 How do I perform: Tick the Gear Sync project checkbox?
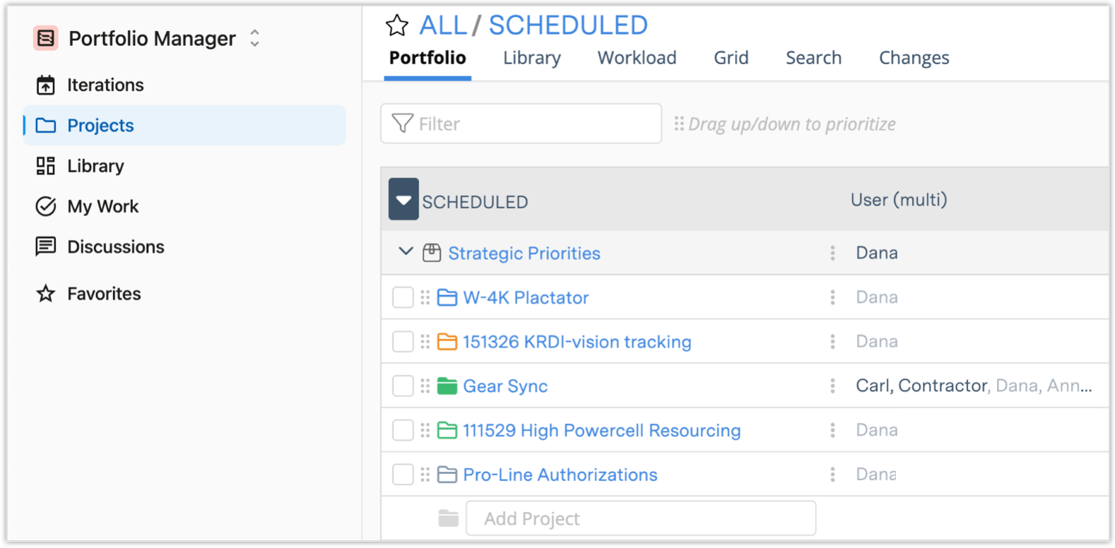click(403, 386)
